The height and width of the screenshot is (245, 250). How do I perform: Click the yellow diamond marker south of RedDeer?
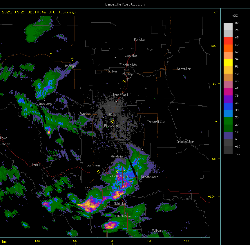124,82
